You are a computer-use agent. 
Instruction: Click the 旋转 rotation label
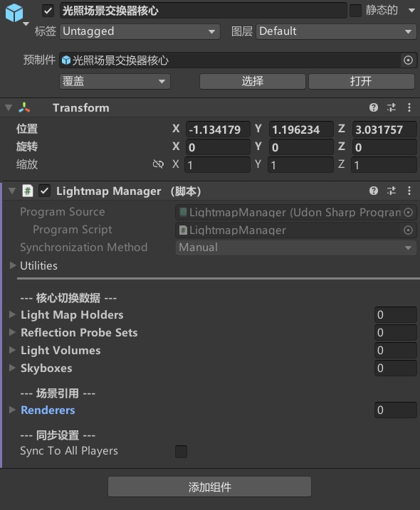pos(27,147)
